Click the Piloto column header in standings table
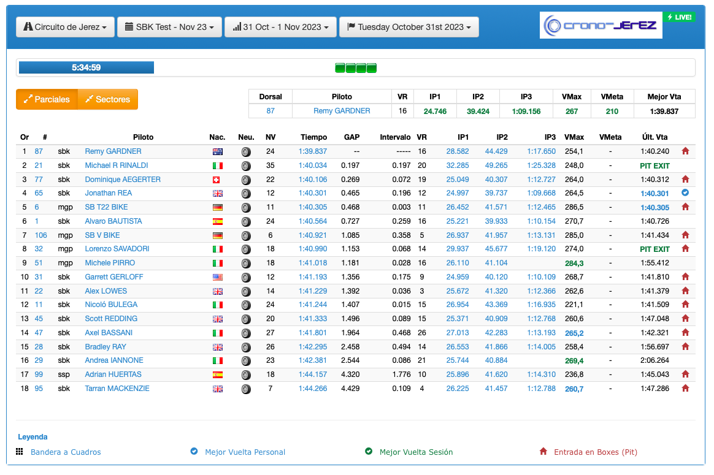This screenshot has height=475, width=714. 143,137
